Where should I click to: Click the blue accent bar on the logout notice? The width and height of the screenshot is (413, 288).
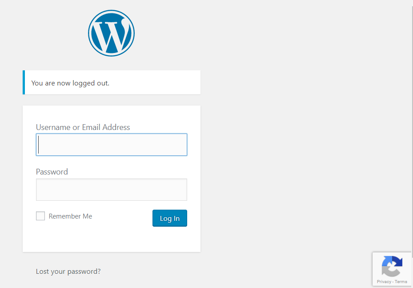[x=24, y=82]
